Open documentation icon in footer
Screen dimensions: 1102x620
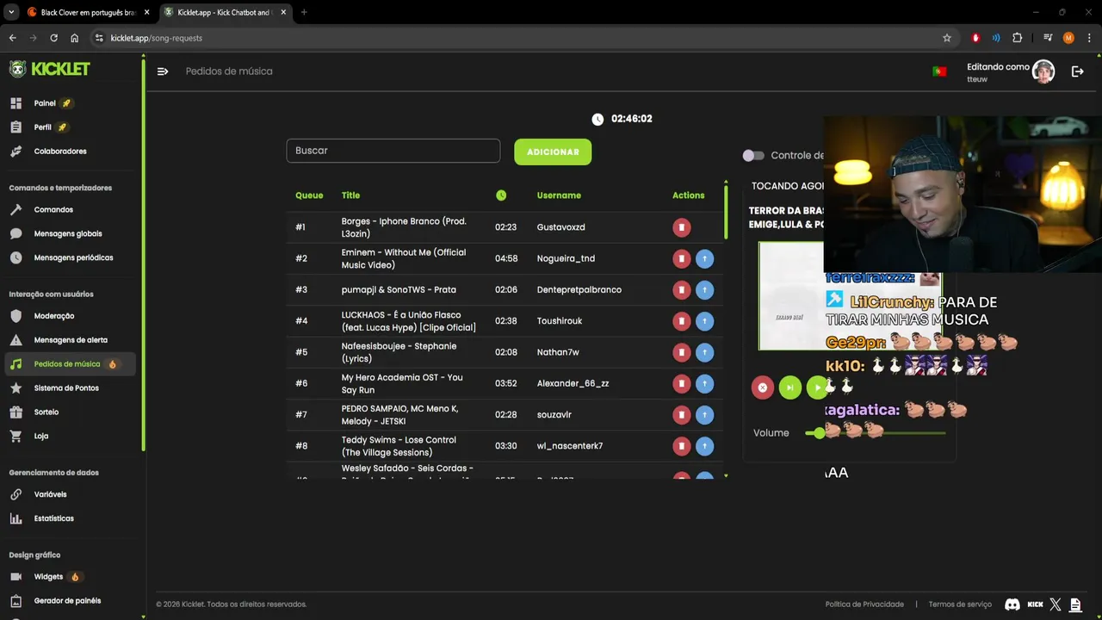point(1075,604)
